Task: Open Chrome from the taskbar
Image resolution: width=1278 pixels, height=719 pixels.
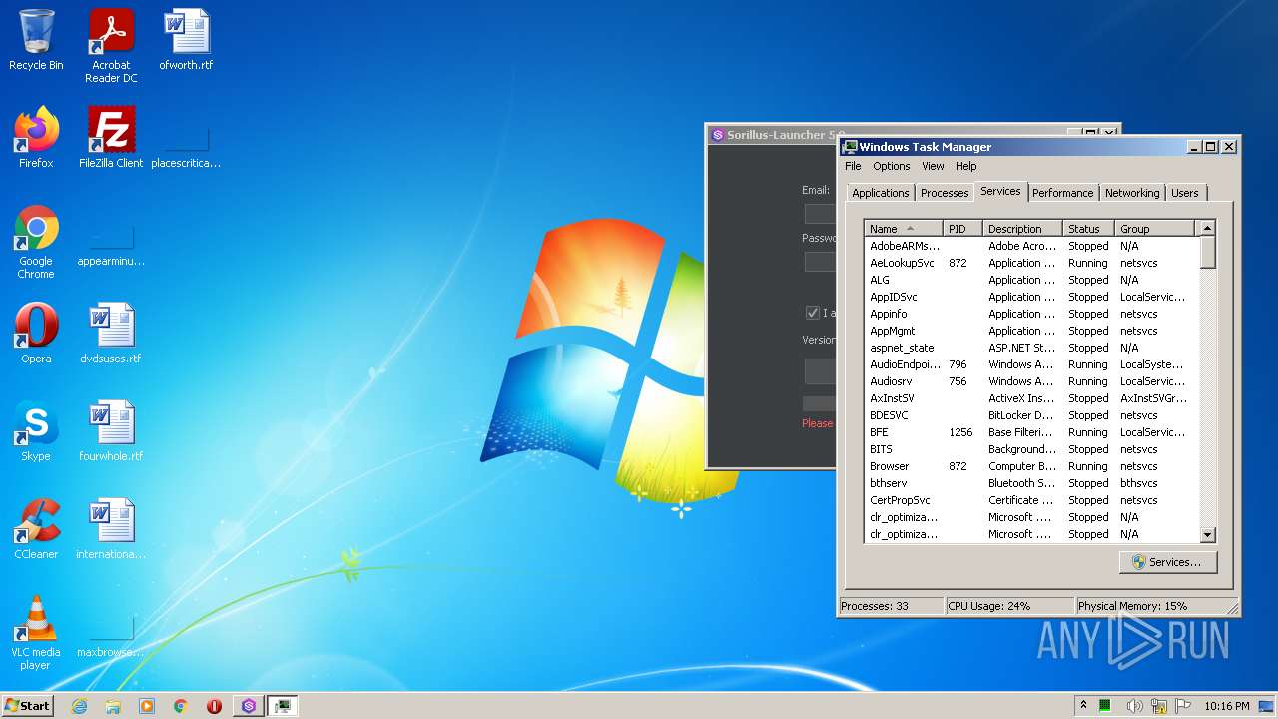Action: (x=181, y=706)
